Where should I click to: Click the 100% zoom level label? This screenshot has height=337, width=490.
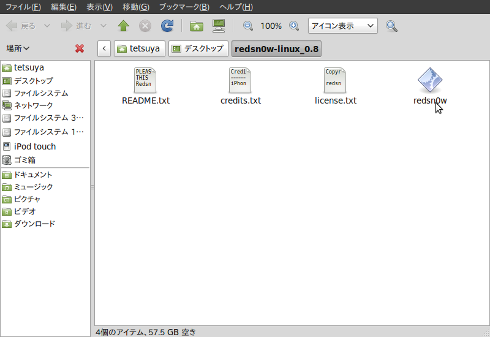[271, 26]
